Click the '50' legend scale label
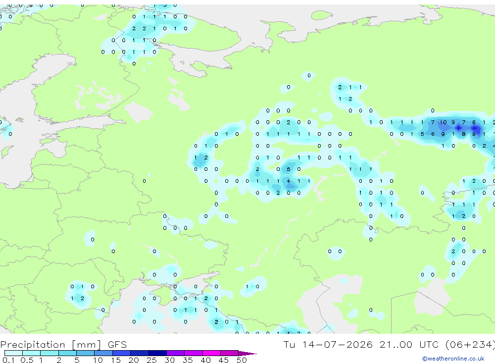Image resolution: width=495 pixels, height=363 pixels. tap(242, 360)
